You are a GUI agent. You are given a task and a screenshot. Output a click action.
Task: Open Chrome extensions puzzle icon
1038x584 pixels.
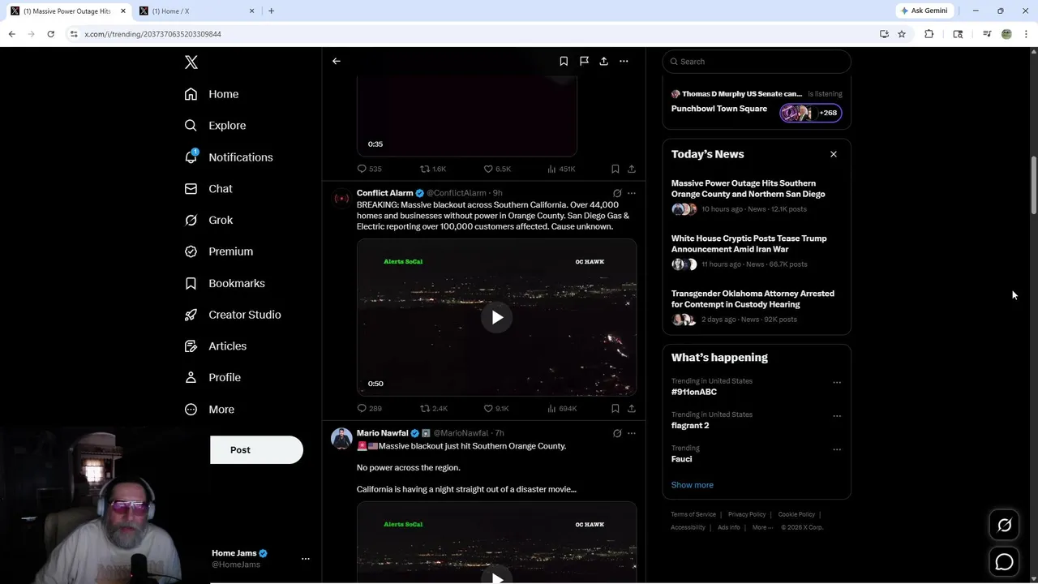click(929, 34)
